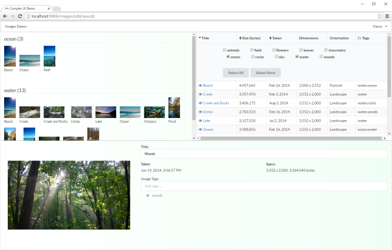The width and height of the screenshot is (392, 250).
Task: Reload the page with the refresh icon
Action: pos(20,16)
